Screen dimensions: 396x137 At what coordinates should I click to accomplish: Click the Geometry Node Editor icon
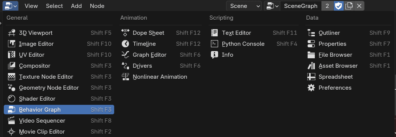click(12, 88)
